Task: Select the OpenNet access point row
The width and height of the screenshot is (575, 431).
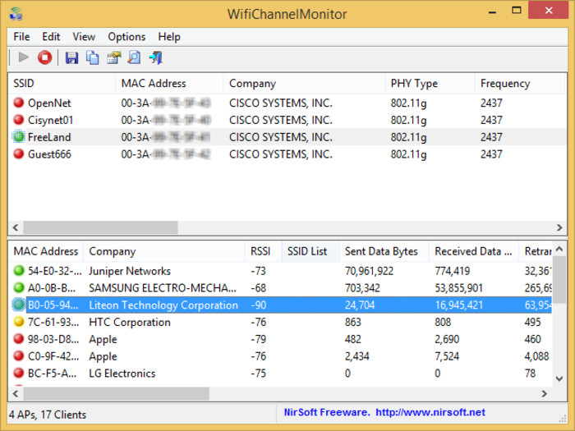Action: click(287, 103)
